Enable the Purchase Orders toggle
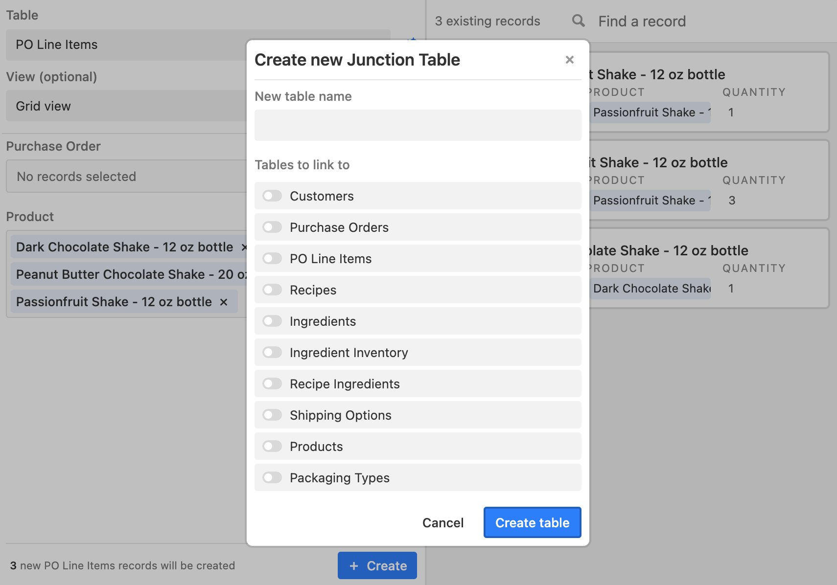Screen dimensions: 837x585 click(x=272, y=227)
